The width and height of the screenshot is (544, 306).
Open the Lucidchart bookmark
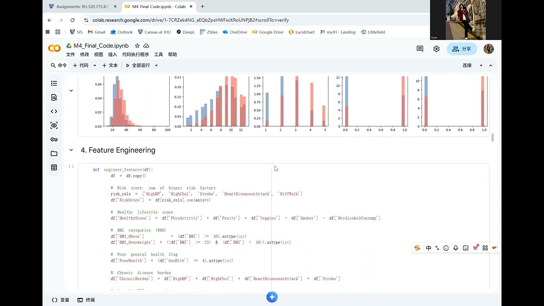[x=302, y=32]
